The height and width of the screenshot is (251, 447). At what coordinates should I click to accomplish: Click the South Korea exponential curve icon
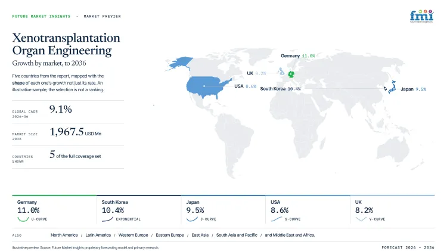pyautogui.click(x=107, y=219)
